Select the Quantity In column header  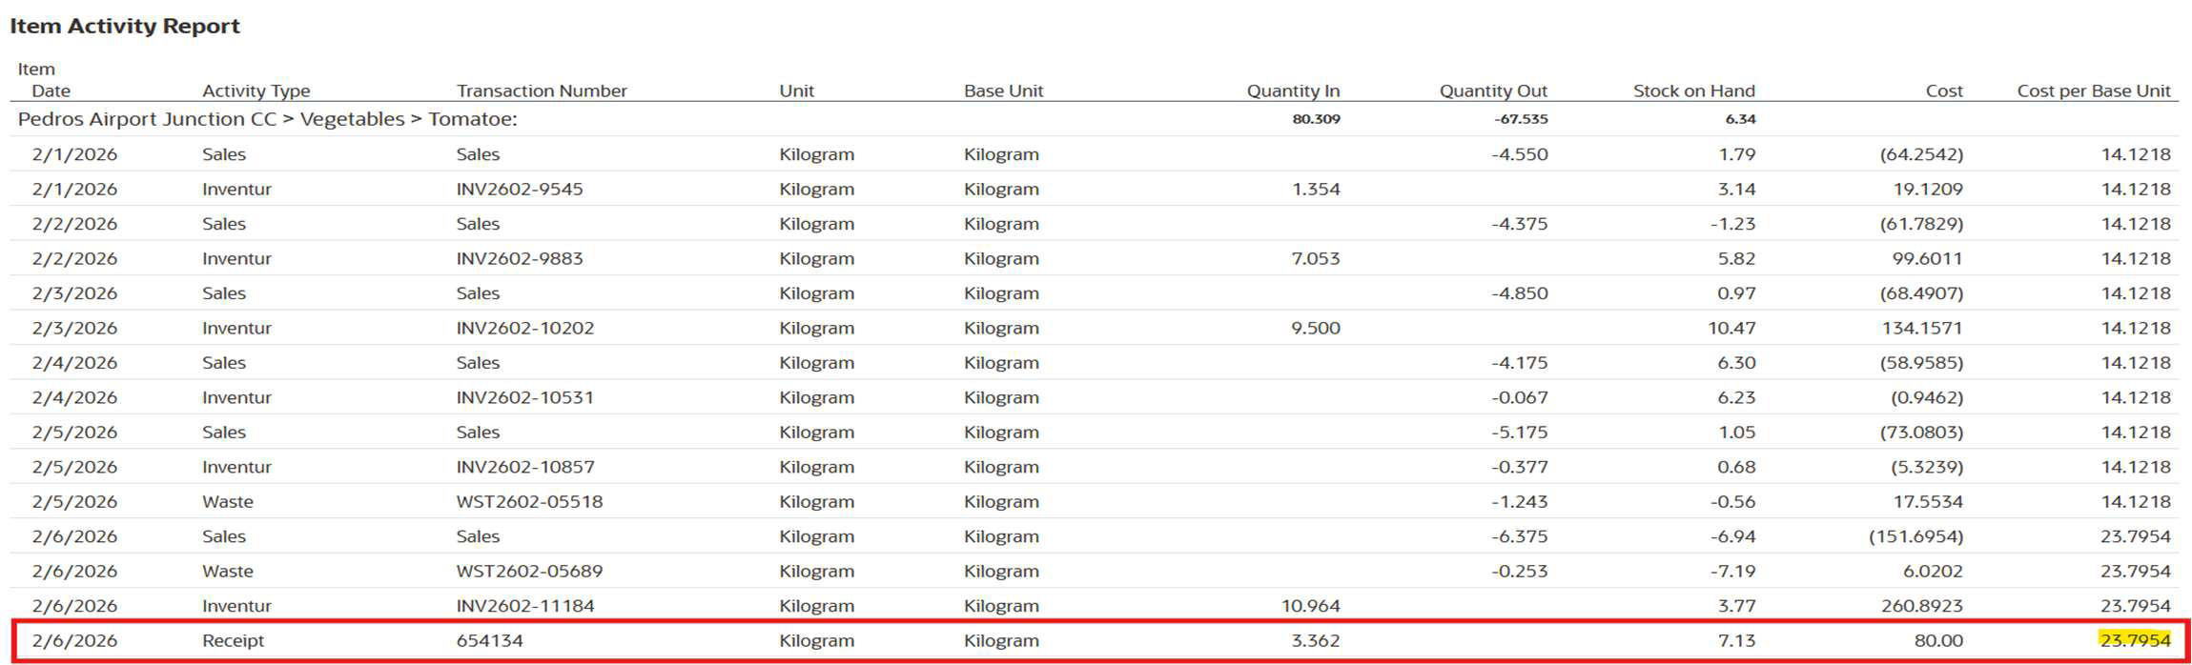click(1292, 91)
